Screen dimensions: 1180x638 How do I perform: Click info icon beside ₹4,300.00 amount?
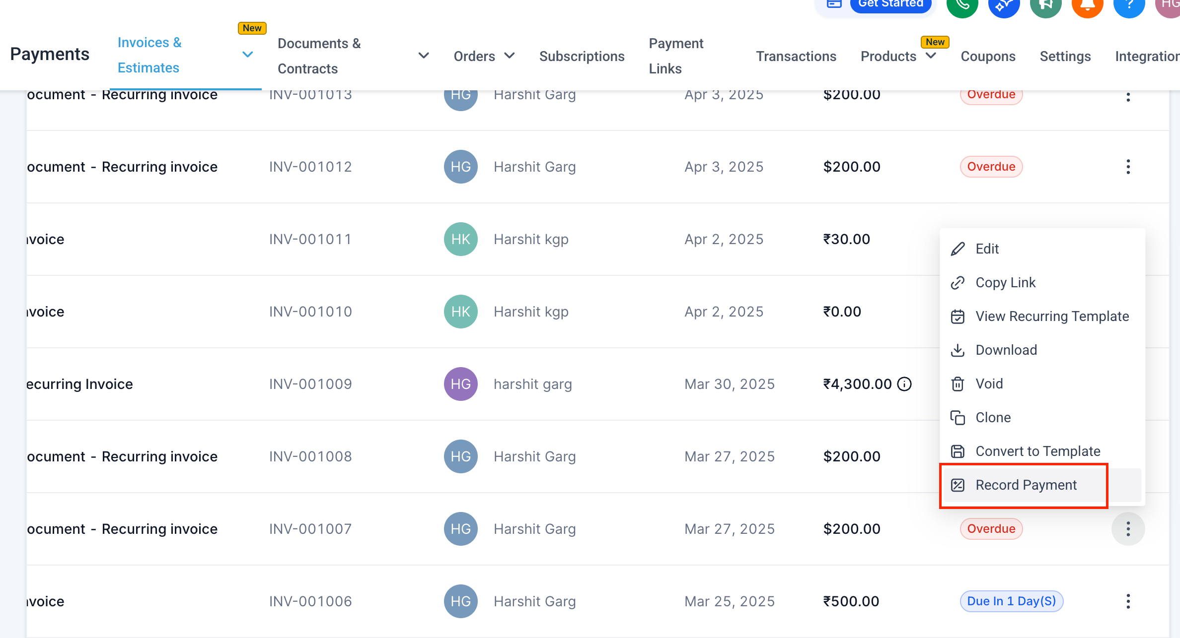click(904, 384)
